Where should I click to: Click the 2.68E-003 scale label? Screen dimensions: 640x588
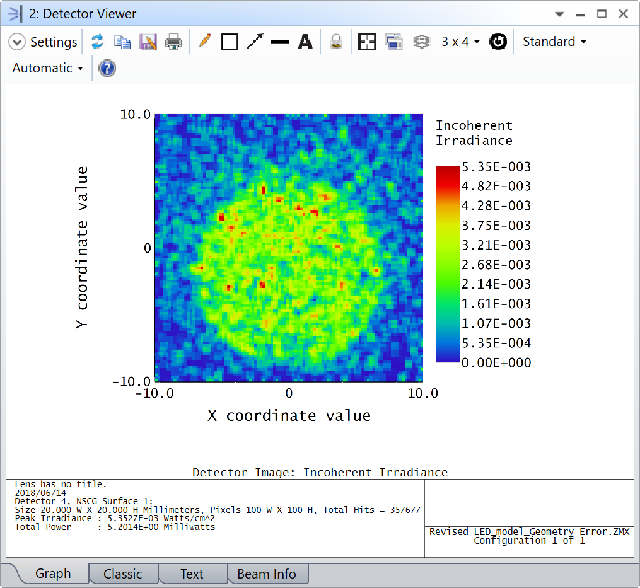tap(496, 265)
